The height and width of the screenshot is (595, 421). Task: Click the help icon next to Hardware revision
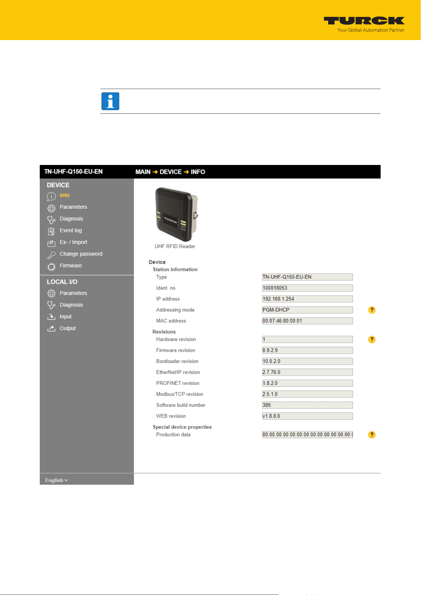(372, 339)
